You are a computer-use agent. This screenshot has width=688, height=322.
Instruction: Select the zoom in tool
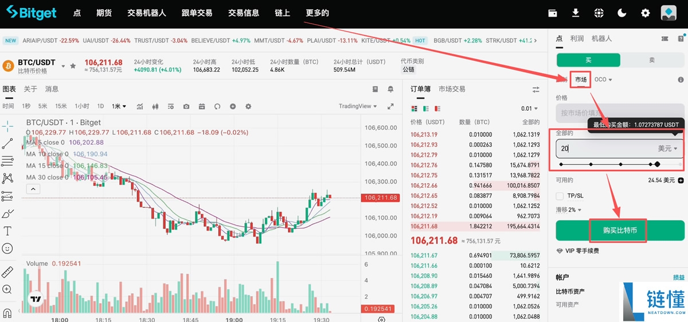click(x=7, y=290)
